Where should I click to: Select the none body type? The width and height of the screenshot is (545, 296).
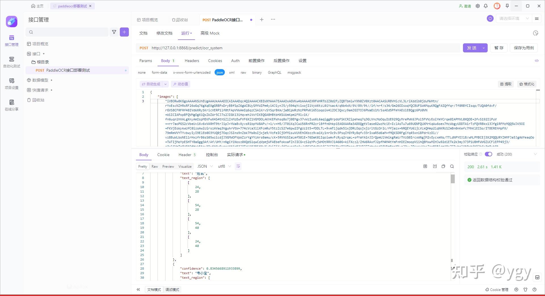pyautogui.click(x=142, y=73)
